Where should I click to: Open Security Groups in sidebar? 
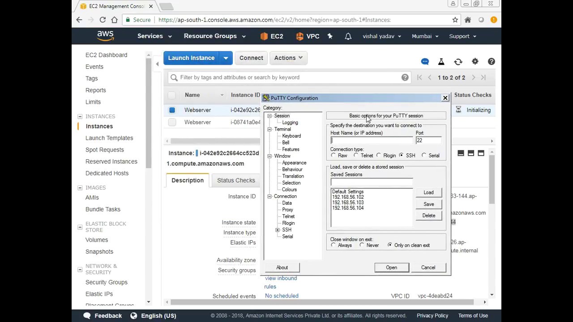pyautogui.click(x=107, y=282)
